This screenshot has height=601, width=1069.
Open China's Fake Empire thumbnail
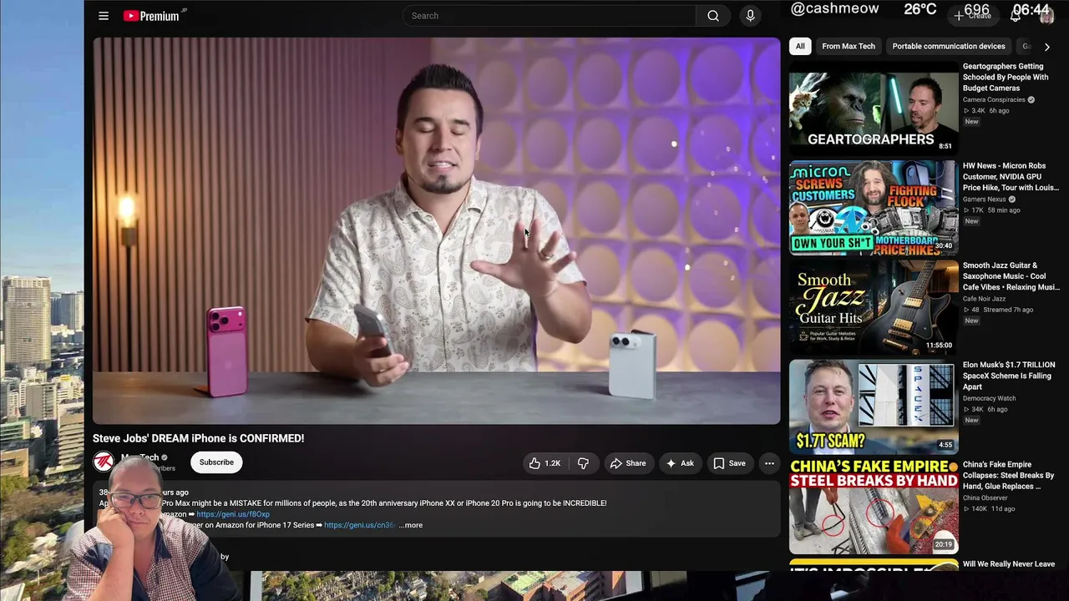(x=874, y=506)
